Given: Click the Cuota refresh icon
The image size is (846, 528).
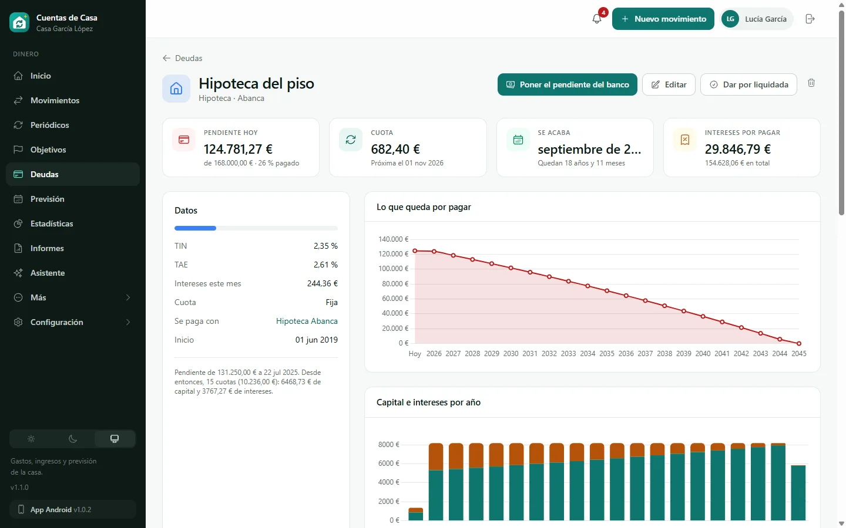Looking at the screenshot, I should click(351, 140).
